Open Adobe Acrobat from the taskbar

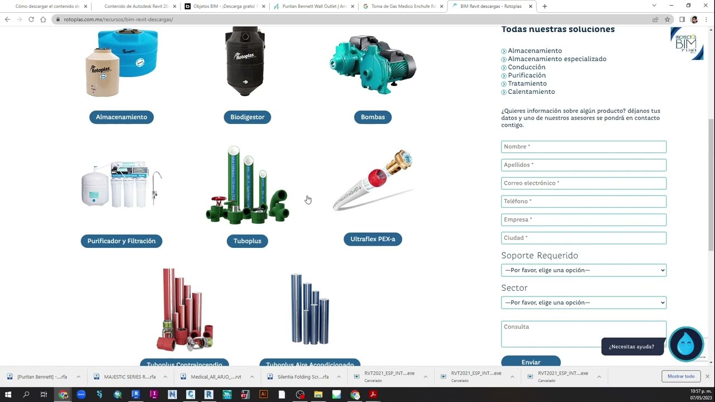[373, 395]
